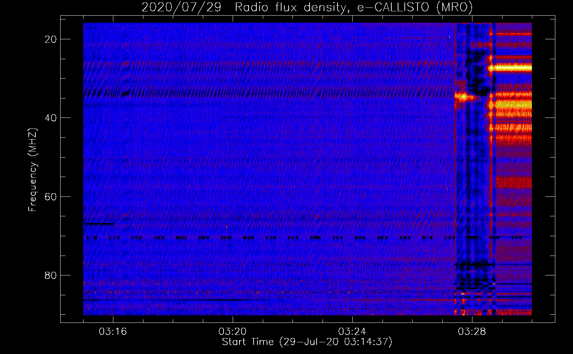Click the bright yellow burst band near 27 MHz
Screen dimensions: 573x354
(x=510, y=68)
